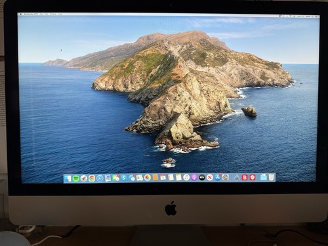328x246 pixels.
Task: Open the Downloads folder stack in Dock
Action: pos(264,177)
